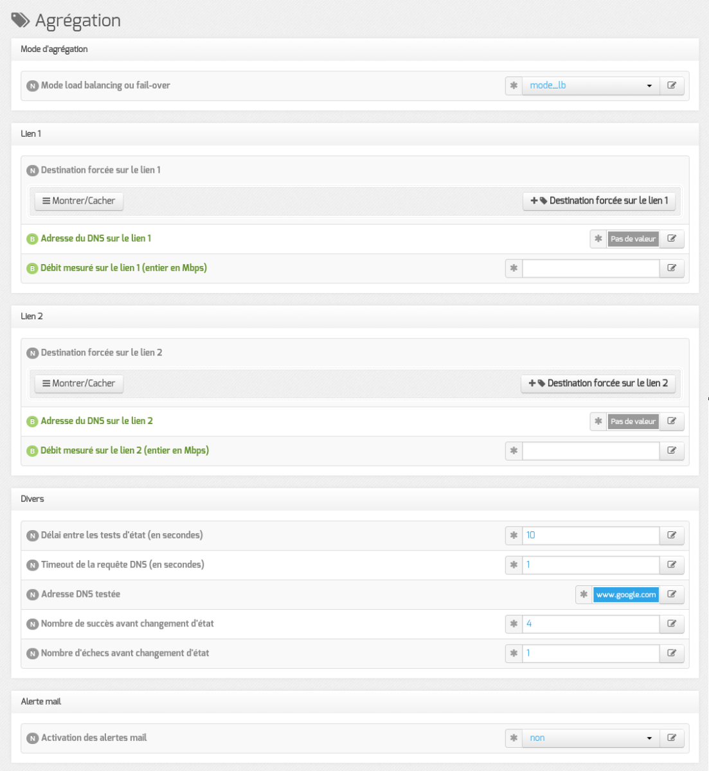Add a Destination forcée sur le lien 2
Viewport: 709px width, 771px height.
point(598,384)
